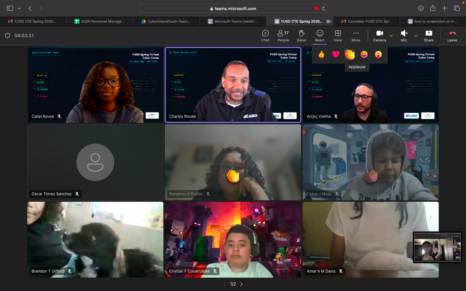Start sharing your screen
Viewport: 466px width, 291px height.
pyautogui.click(x=428, y=36)
